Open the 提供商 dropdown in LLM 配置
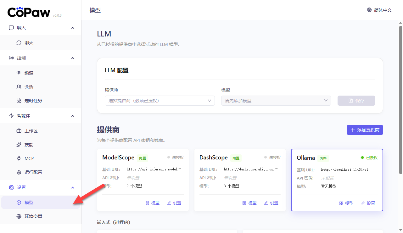This screenshot has height=233, width=403. (160, 101)
